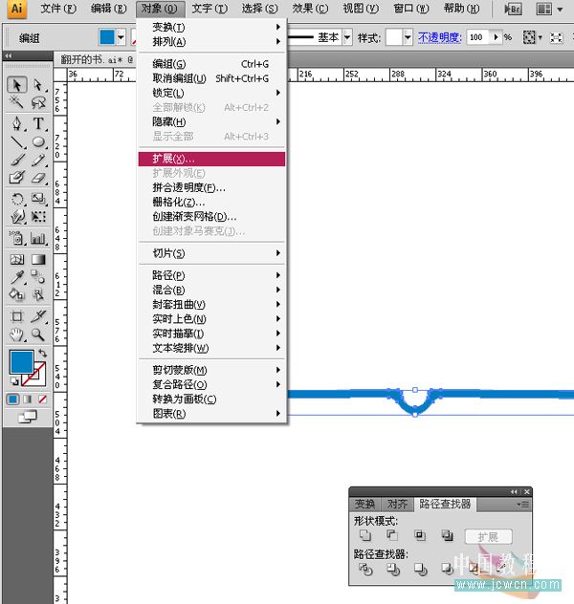
Task: Click the Unite shape mode icon
Action: [365, 535]
